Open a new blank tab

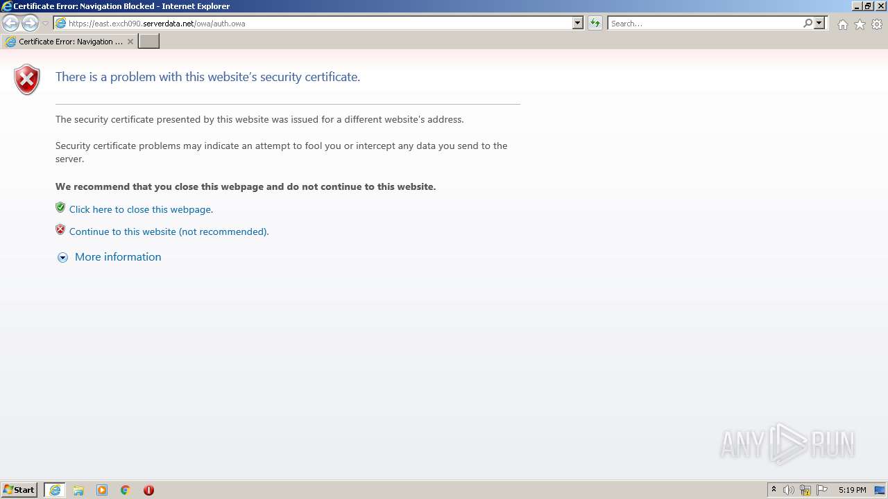pyautogui.click(x=149, y=42)
